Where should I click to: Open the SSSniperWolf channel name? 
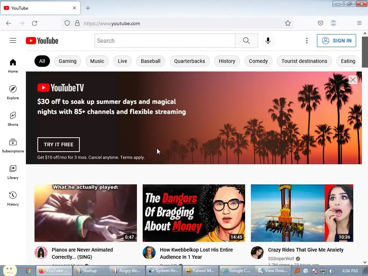[x=281, y=259]
